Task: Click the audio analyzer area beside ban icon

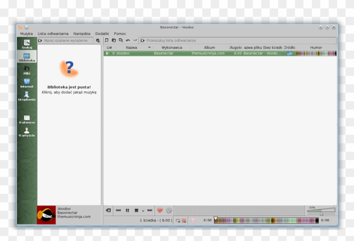Action: 239,211
